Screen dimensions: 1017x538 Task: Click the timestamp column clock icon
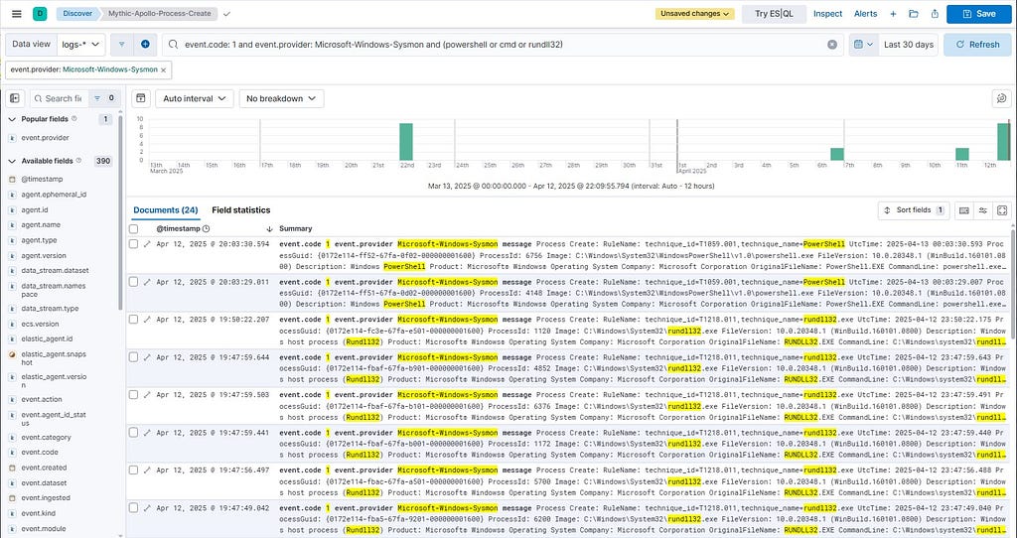pyautogui.click(x=207, y=229)
